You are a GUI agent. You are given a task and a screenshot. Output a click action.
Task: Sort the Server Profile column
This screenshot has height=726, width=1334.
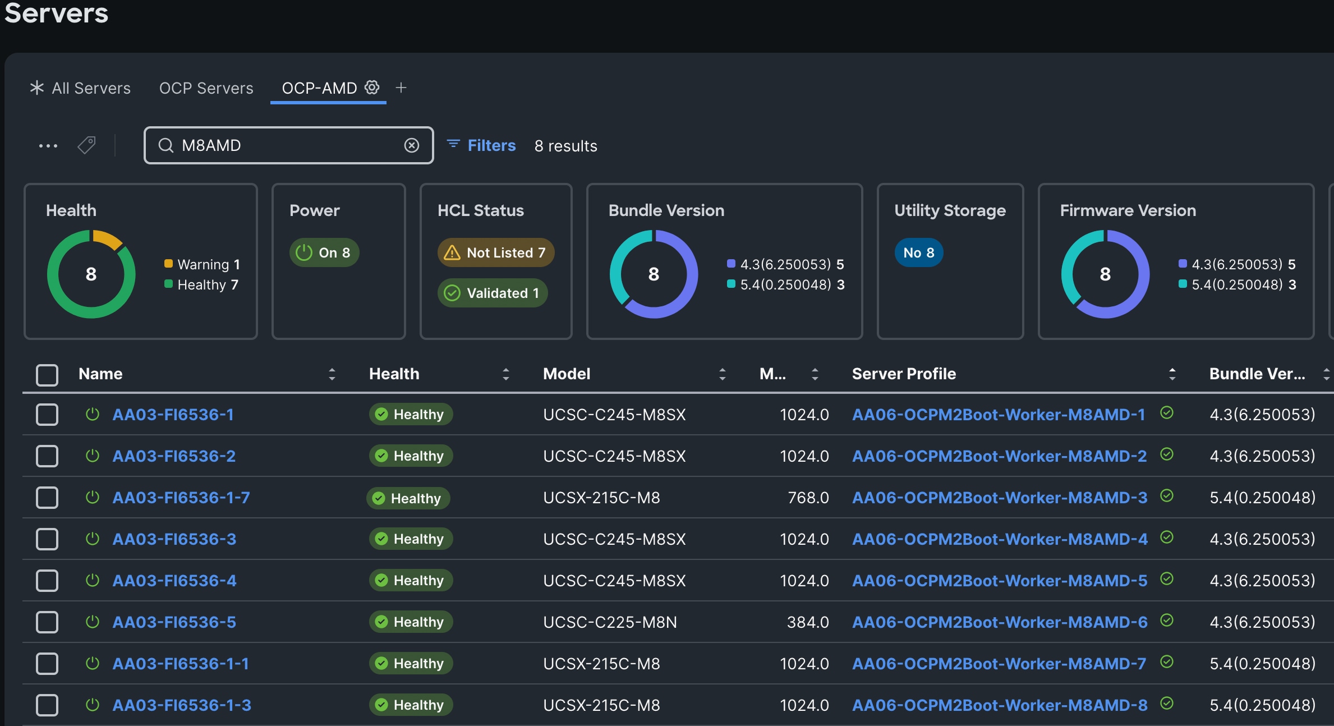click(1172, 374)
